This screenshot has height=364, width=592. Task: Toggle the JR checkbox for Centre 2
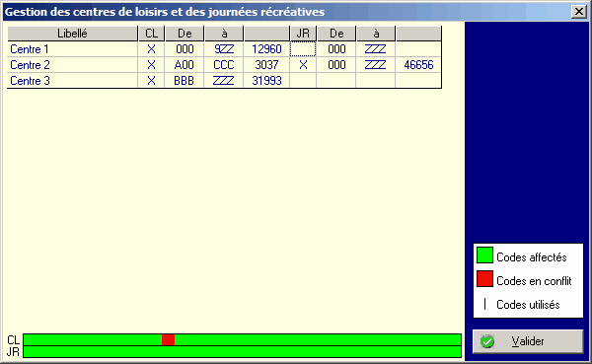coord(303,65)
